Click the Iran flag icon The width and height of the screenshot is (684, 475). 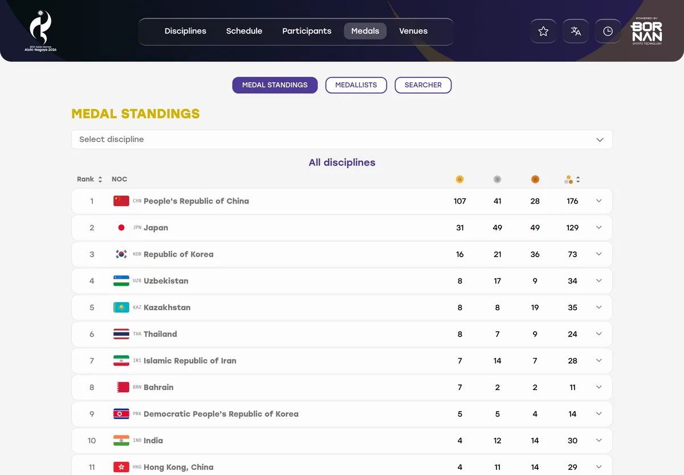(x=121, y=360)
